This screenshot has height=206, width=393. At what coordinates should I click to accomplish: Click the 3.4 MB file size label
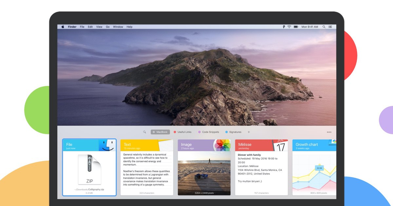coord(89,193)
